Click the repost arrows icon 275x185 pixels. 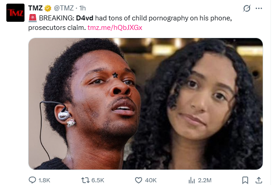(85, 180)
